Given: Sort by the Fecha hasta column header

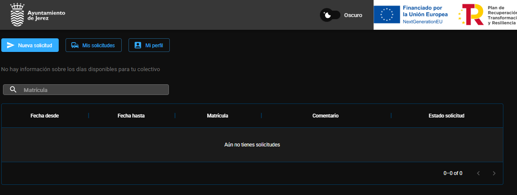Looking at the screenshot, I should pos(131,116).
